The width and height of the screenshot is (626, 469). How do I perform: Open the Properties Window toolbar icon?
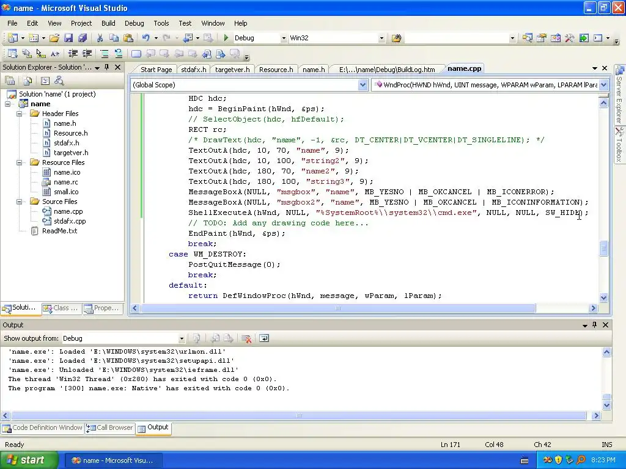[x=542, y=38]
